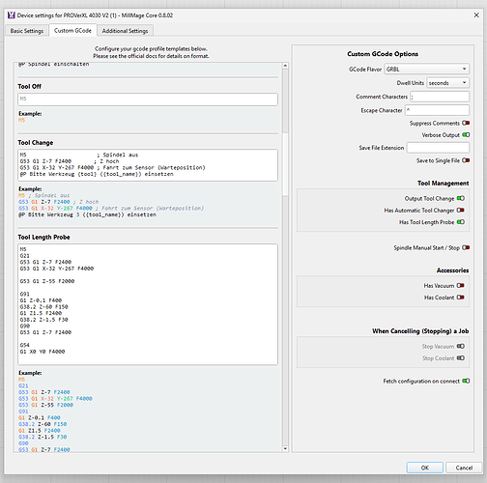
Task: Click the scroll down arrow of template list
Action: point(285,448)
